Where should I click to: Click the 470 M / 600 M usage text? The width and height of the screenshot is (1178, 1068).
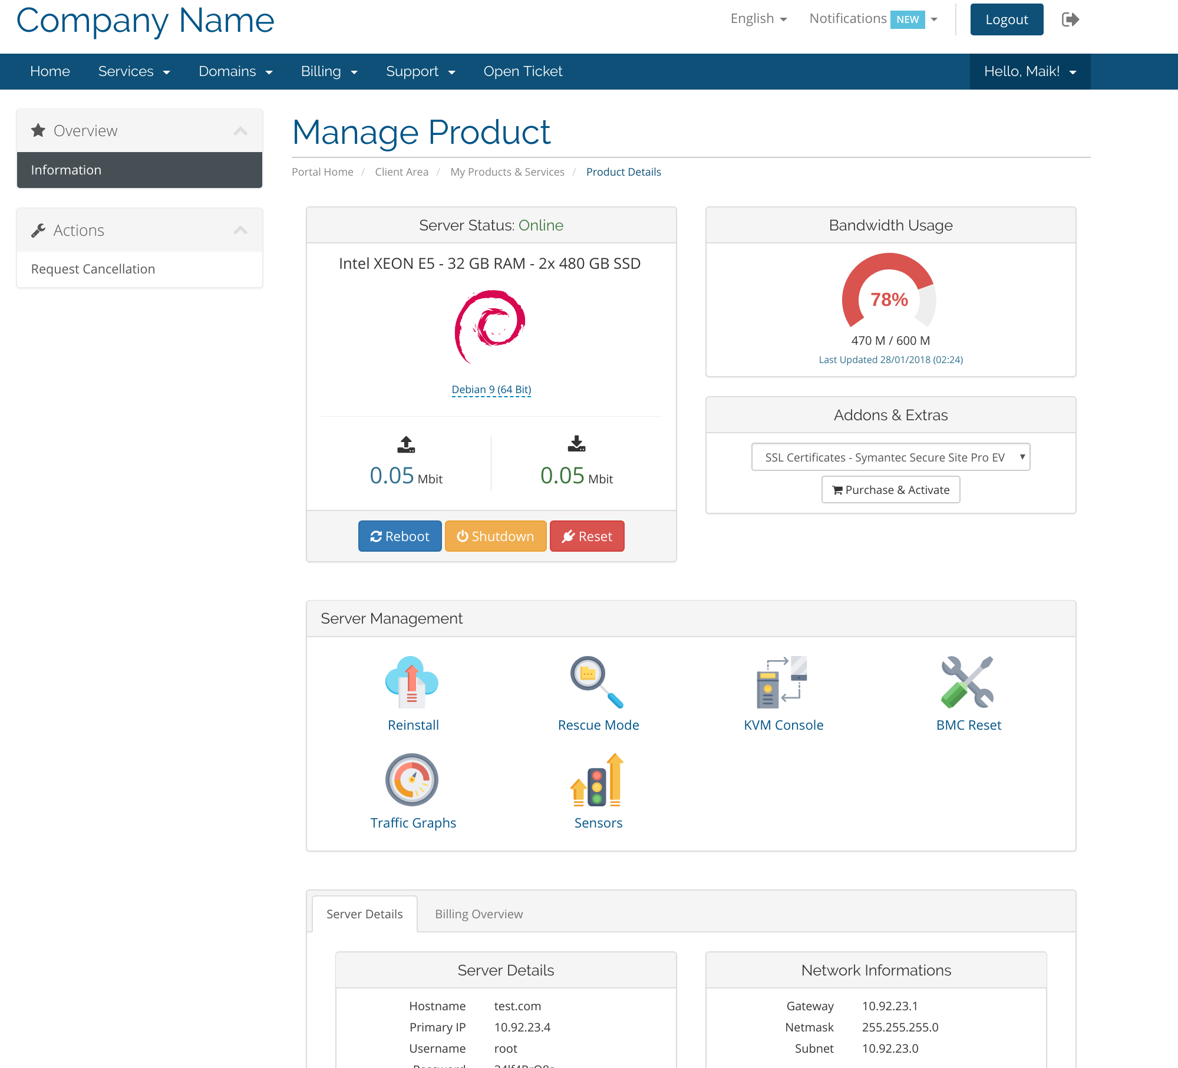[x=890, y=340]
